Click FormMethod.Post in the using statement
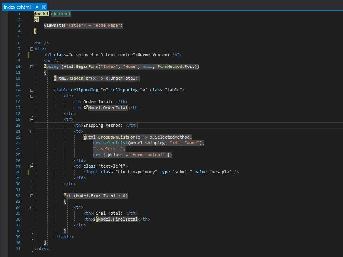Image resolution: width=343 pixels, height=257 pixels. 176,66
